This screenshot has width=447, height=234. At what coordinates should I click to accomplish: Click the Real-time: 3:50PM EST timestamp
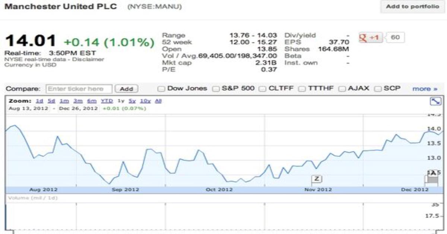point(50,53)
